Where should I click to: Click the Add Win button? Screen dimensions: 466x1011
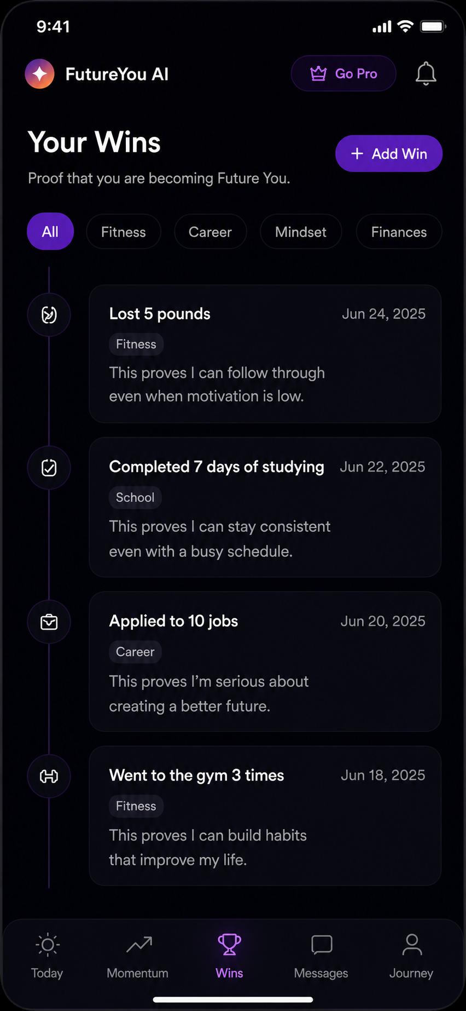tap(389, 153)
